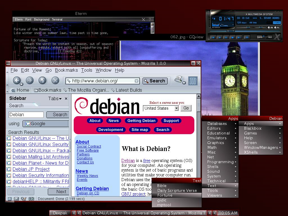Stop playback in XMMS

pos(232,37)
